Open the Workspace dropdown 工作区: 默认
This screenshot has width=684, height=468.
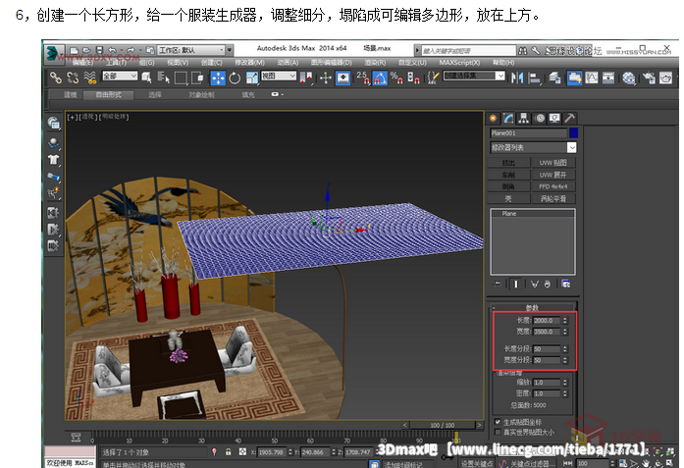[x=191, y=50]
